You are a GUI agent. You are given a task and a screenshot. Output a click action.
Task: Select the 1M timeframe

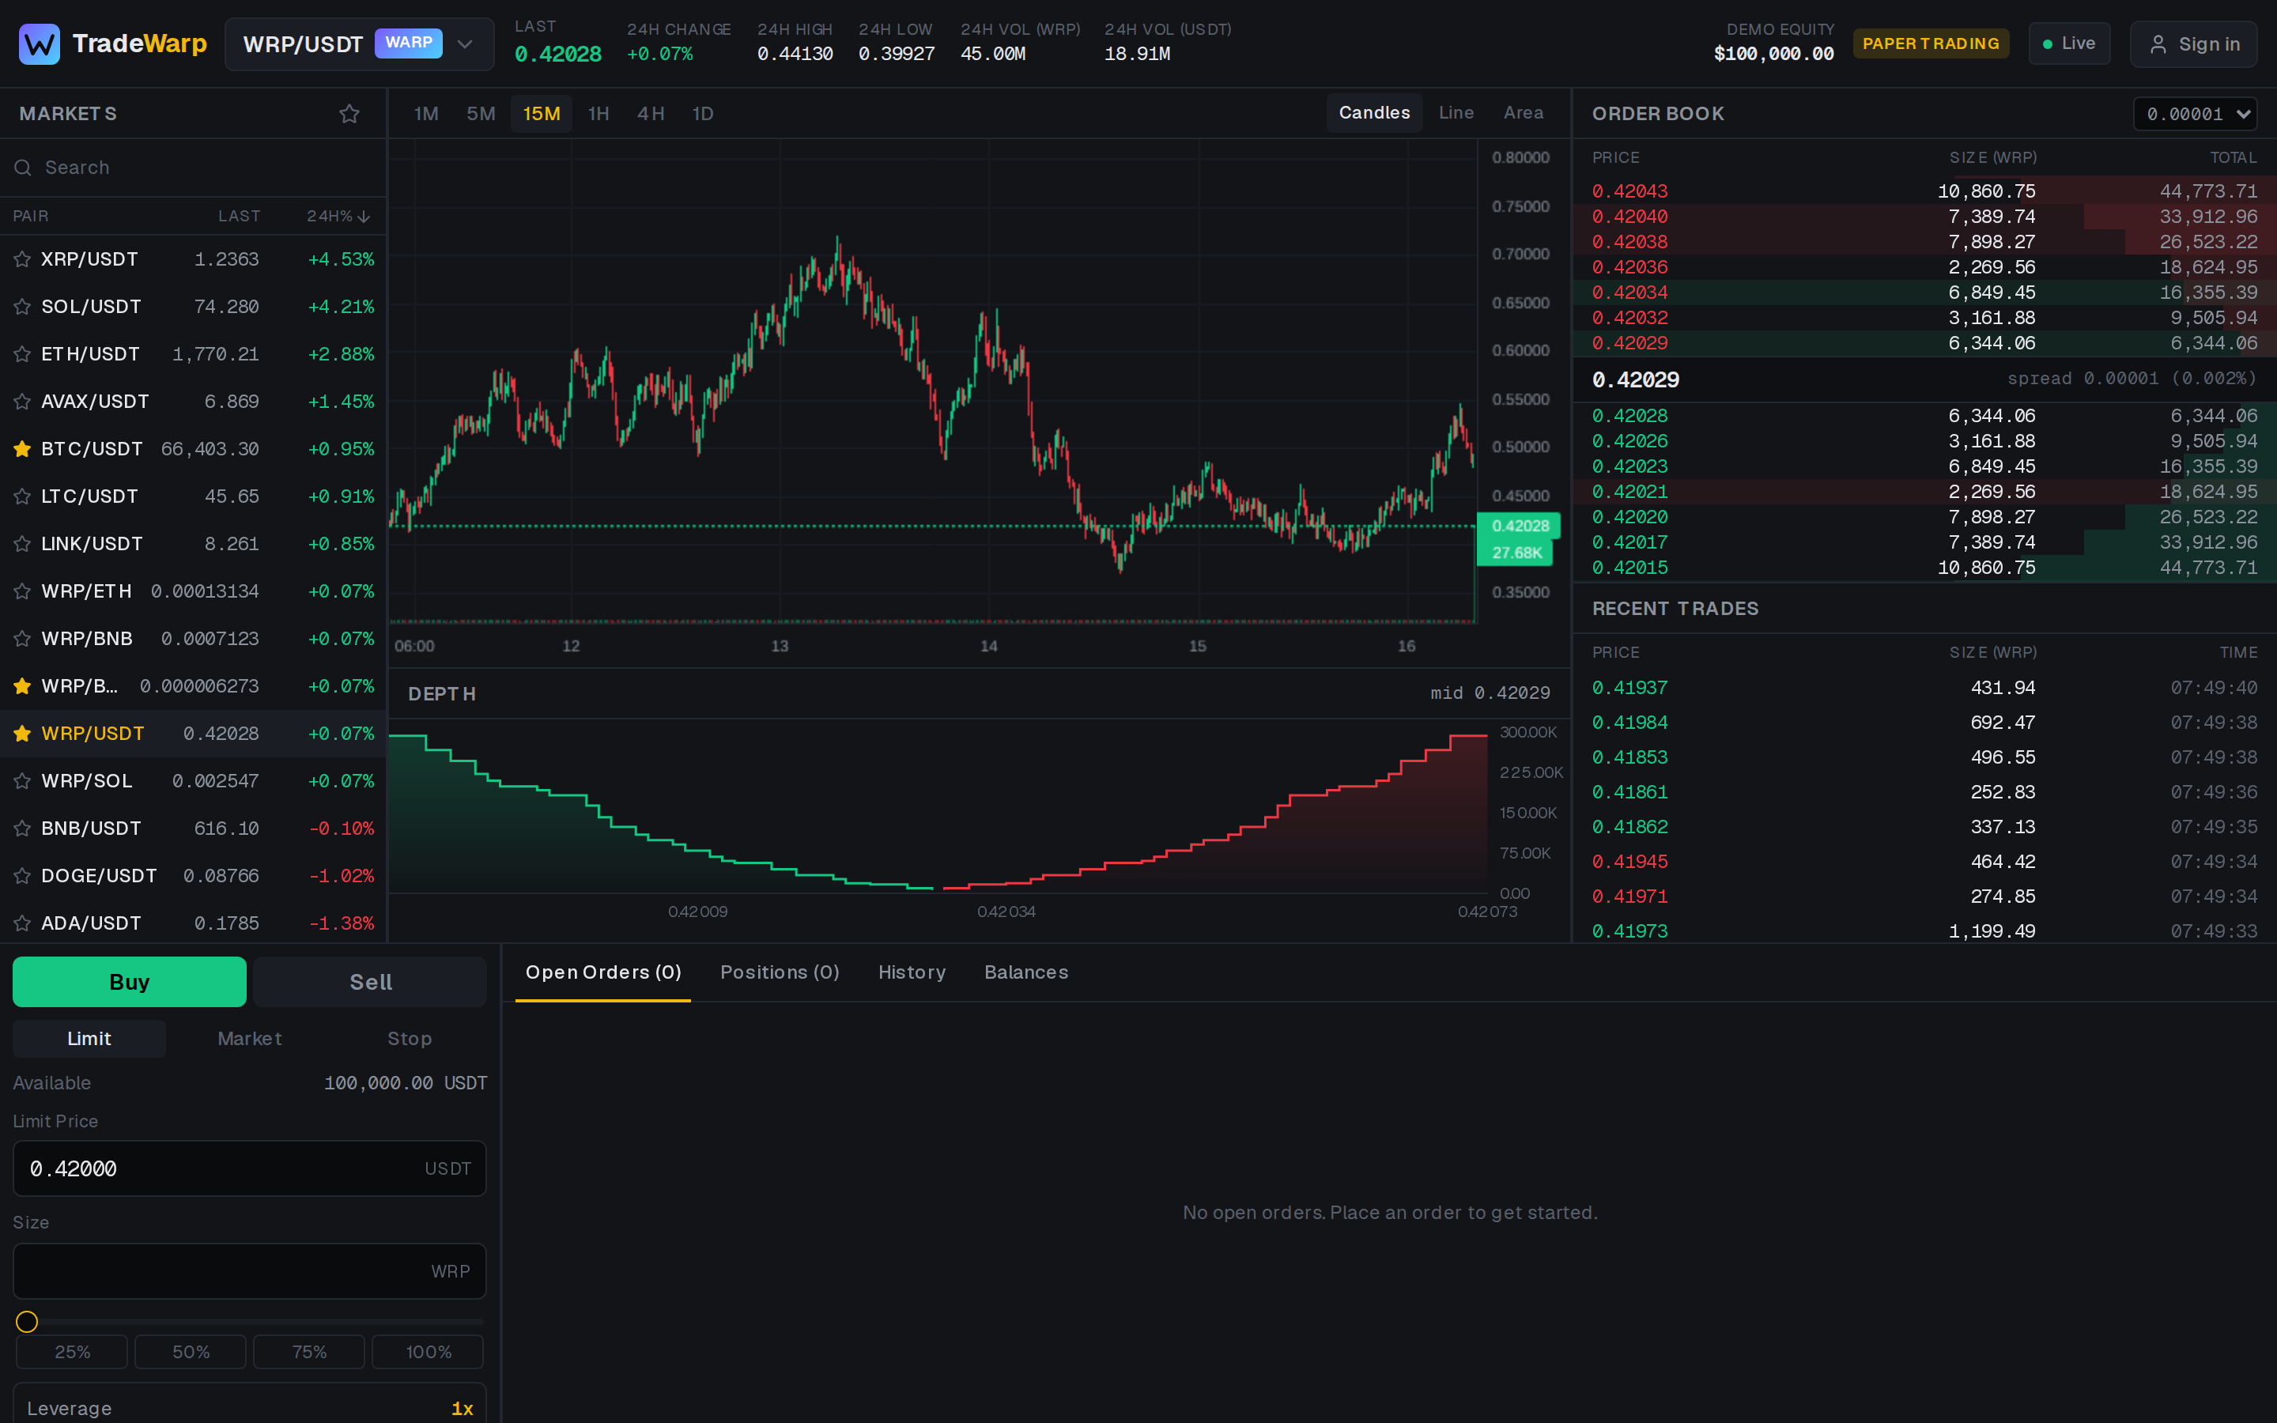coord(426,114)
